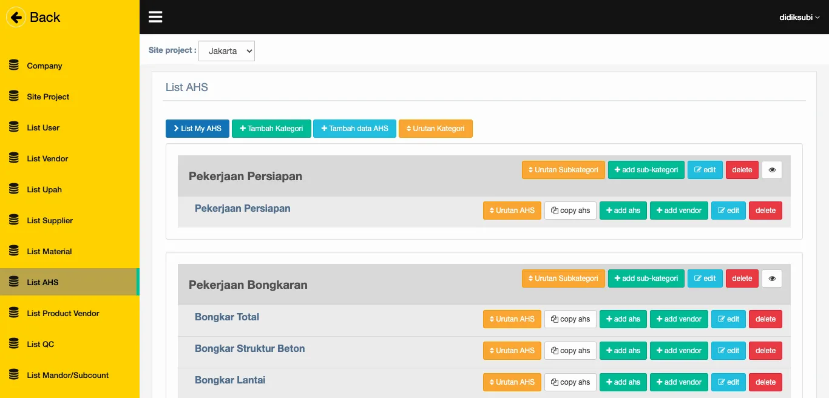829x398 pixels.
Task: Click the Back arrow icon
Action: 16,17
